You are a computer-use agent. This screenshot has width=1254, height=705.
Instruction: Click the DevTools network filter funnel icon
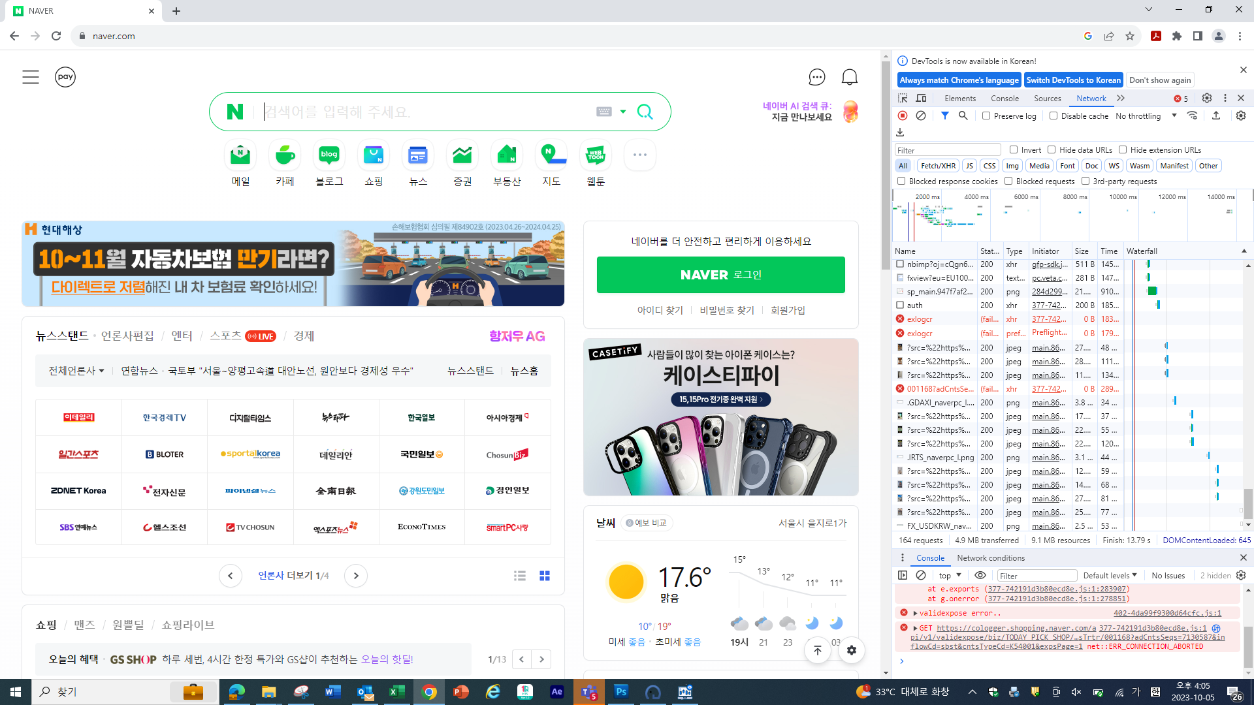pyautogui.click(x=944, y=116)
